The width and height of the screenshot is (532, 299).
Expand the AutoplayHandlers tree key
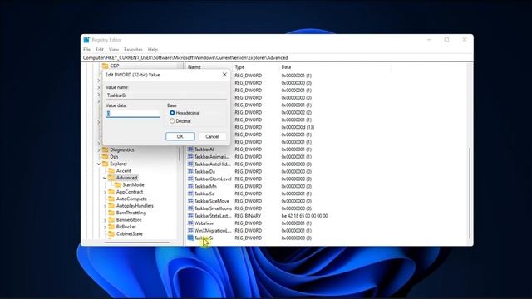point(106,206)
